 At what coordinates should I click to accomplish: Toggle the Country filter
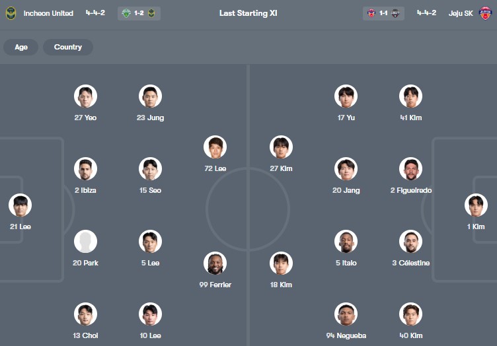[68, 48]
